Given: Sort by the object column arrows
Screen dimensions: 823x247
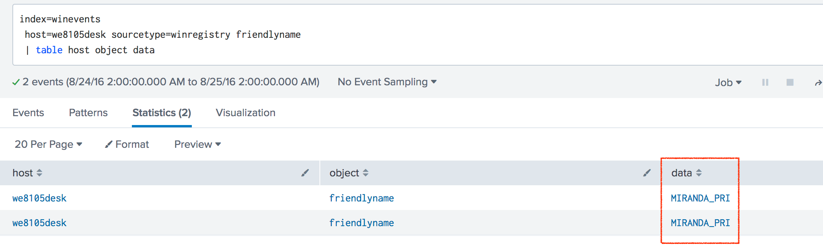Looking at the screenshot, I should (x=365, y=173).
